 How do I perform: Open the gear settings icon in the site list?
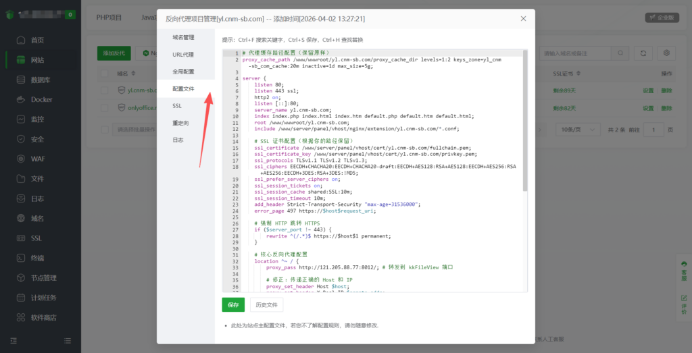666,53
